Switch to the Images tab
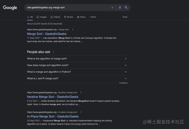The height and width of the screenshot is (129, 189). click(42, 17)
